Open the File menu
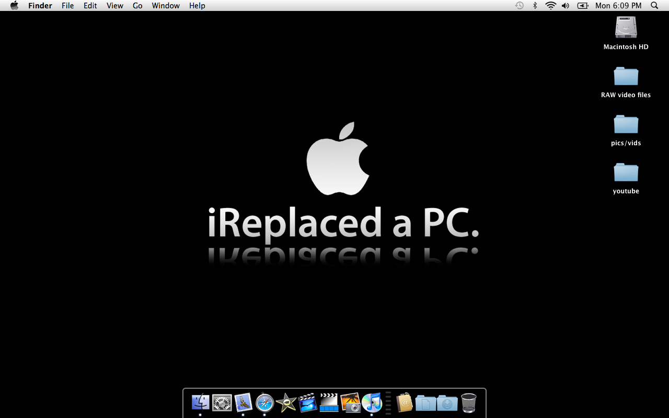The height and width of the screenshot is (418, 669). pos(67,5)
